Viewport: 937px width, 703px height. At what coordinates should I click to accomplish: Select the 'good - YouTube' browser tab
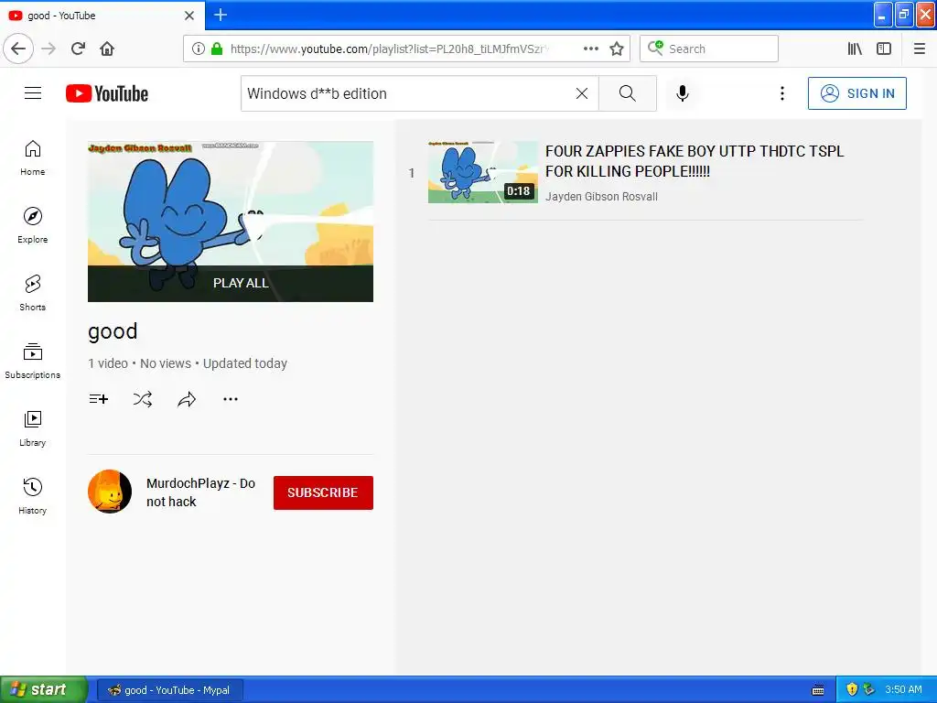click(102, 16)
